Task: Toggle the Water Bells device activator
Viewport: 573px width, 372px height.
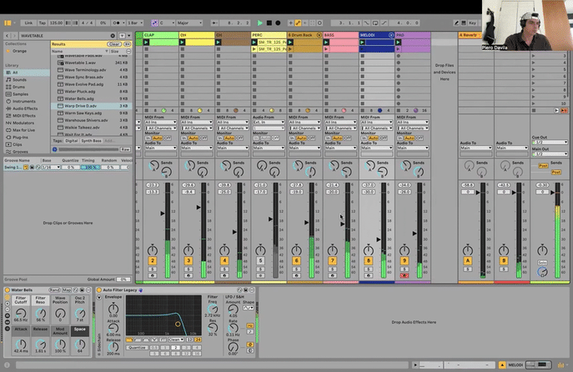Action: [7, 289]
